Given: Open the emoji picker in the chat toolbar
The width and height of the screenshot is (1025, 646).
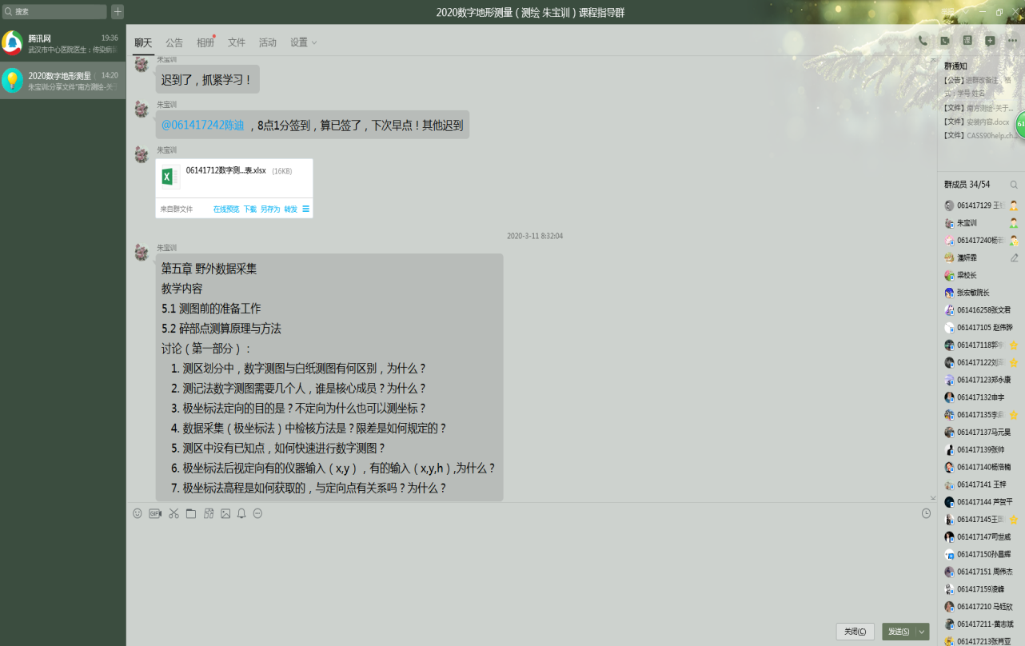Looking at the screenshot, I should pos(138,513).
